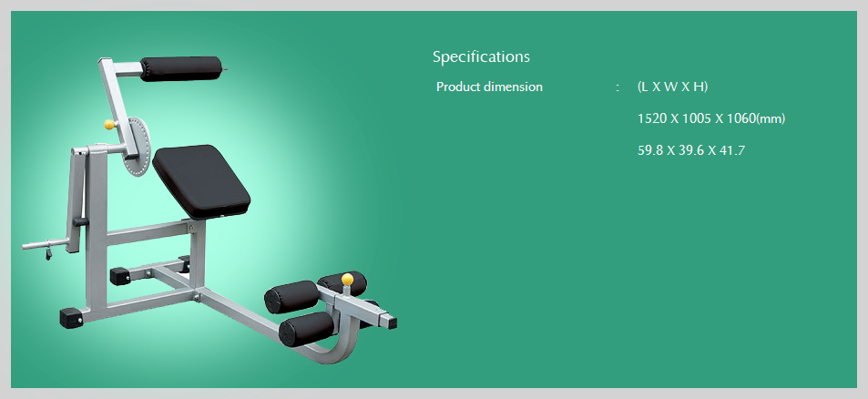Click the fitness bench product image
868x399 pixels.
(x=209, y=210)
